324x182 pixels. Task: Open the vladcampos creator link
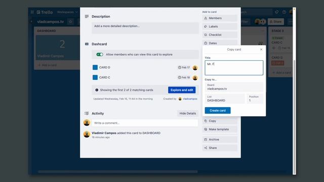pyautogui.click(x=190, y=99)
